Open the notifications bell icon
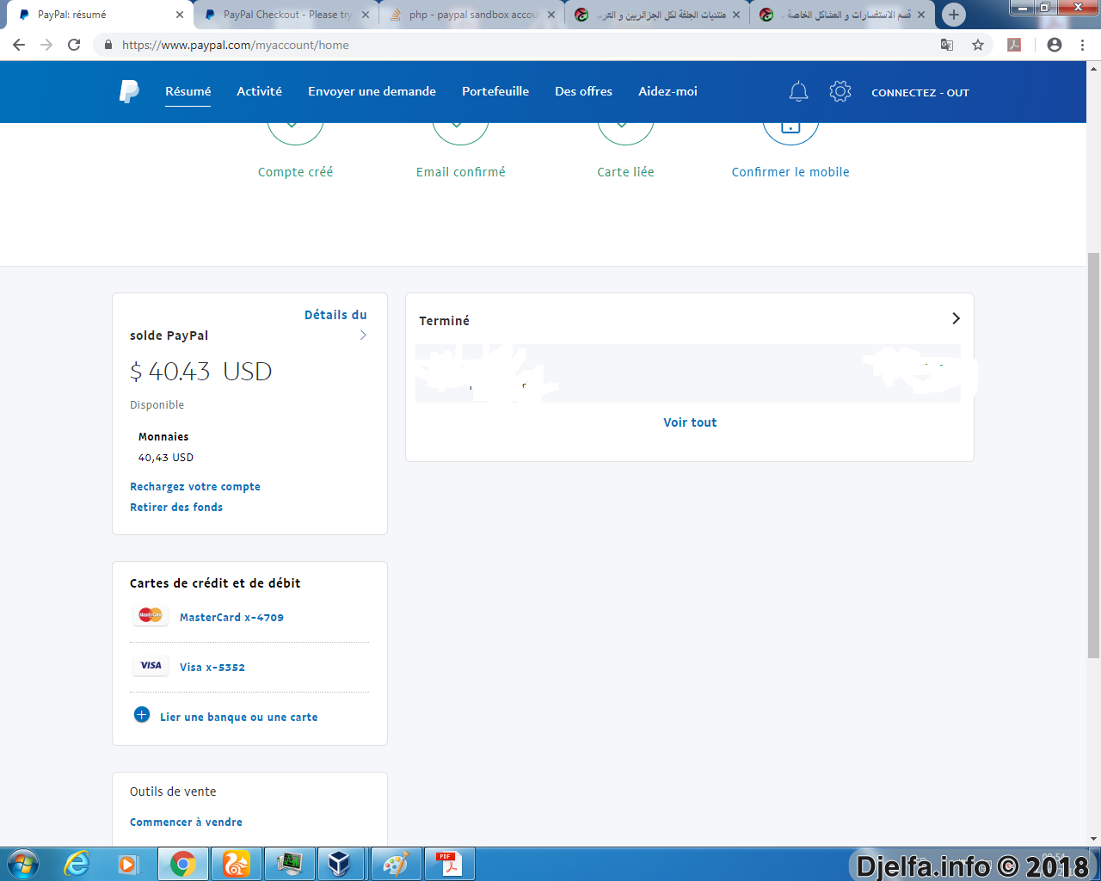1101x881 pixels. 798,91
